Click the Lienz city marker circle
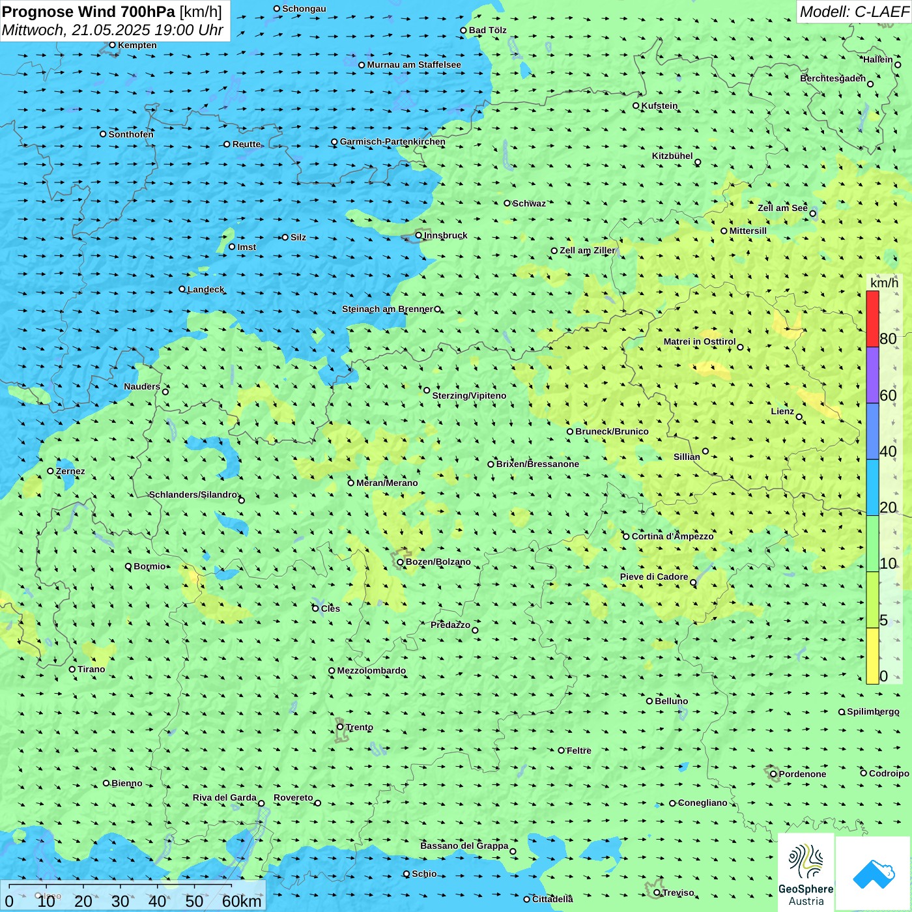Screen dimensions: 912x912 [x=799, y=417]
